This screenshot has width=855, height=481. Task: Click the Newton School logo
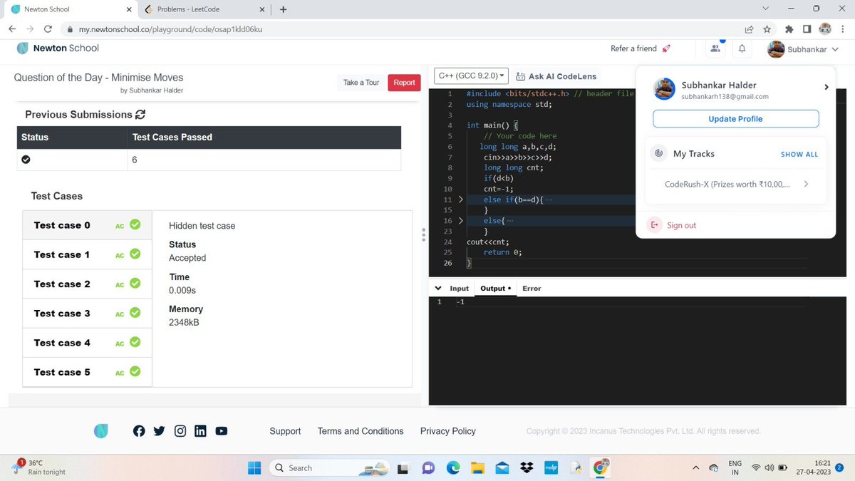57,48
